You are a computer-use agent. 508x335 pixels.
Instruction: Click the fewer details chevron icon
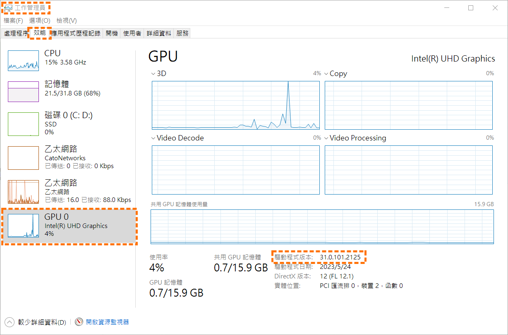coord(10,322)
